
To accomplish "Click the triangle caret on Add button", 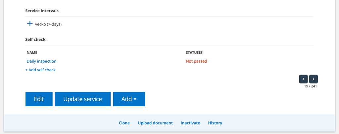I will (135, 99).
